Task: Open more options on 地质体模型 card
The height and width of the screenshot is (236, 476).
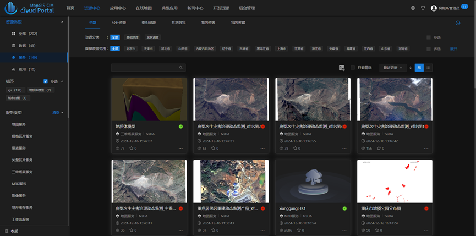Action: click(180, 149)
